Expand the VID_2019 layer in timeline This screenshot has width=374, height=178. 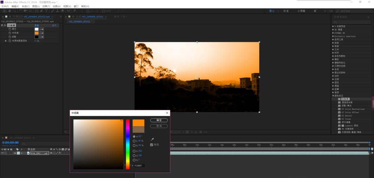click(x=15, y=153)
